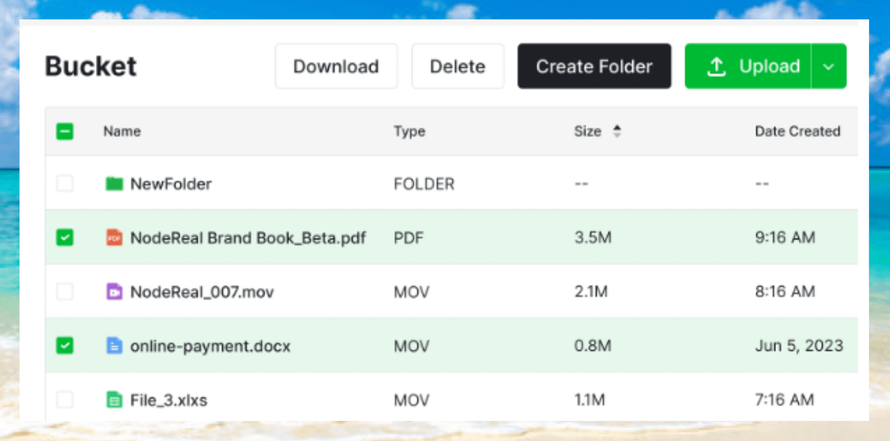Viewport: 890px width, 441px height.
Task: Expand the Upload dropdown chevron
Action: (x=829, y=67)
